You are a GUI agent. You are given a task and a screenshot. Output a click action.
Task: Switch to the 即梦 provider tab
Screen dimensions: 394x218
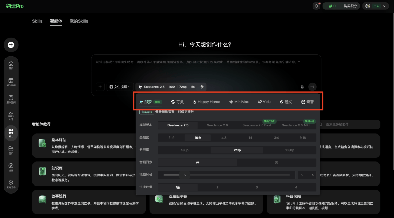(x=151, y=102)
